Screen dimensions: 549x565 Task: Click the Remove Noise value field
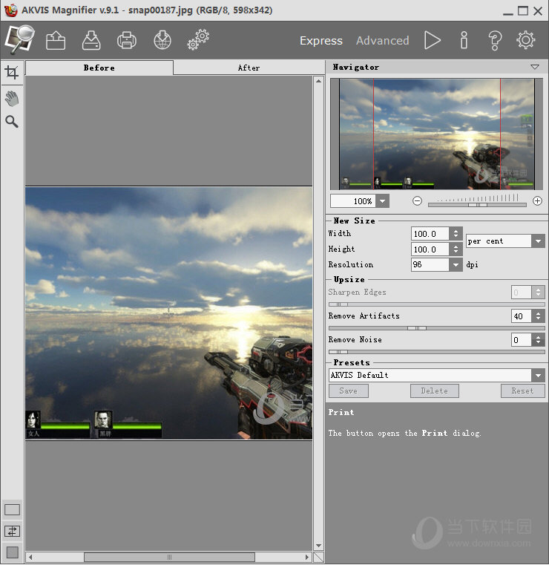[x=522, y=340]
